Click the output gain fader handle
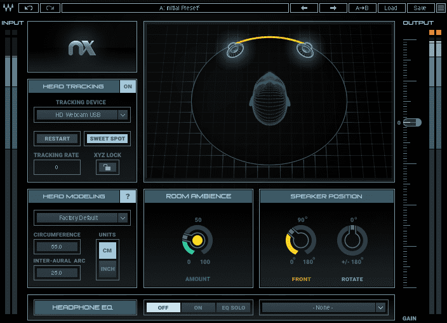Image resolution: width=447 pixels, height=323 pixels. coord(412,123)
